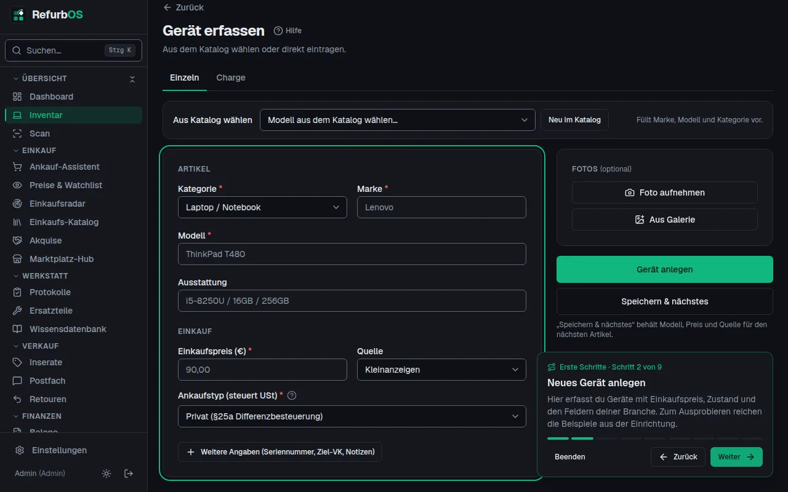Open Protokolle via its clipboard icon
The height and width of the screenshot is (492, 788).
click(x=17, y=292)
